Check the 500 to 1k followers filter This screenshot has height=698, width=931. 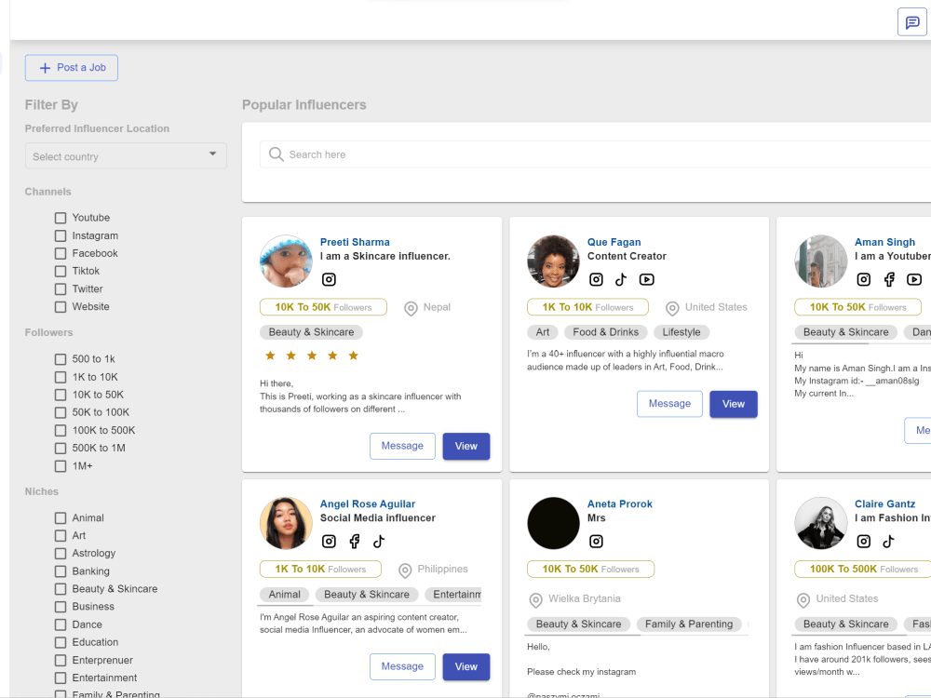click(61, 359)
